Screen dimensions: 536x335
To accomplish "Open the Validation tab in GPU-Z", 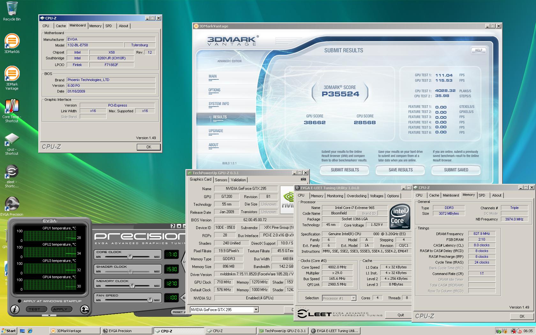I will 238,180.
